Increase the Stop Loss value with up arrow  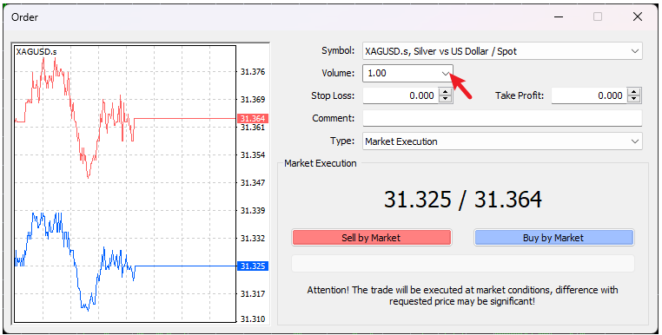[x=445, y=91]
